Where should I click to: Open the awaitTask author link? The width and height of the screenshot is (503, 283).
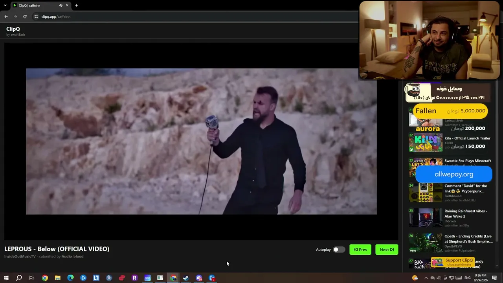point(18,35)
